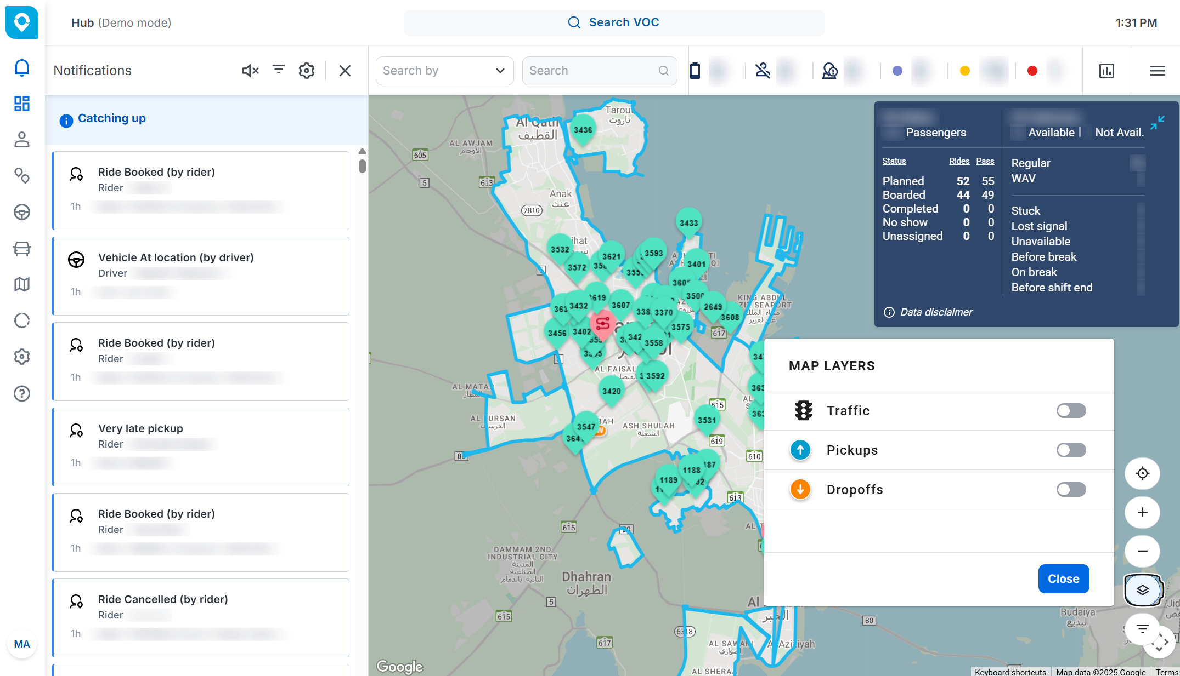Open the Data disclaimer link

coord(936,312)
